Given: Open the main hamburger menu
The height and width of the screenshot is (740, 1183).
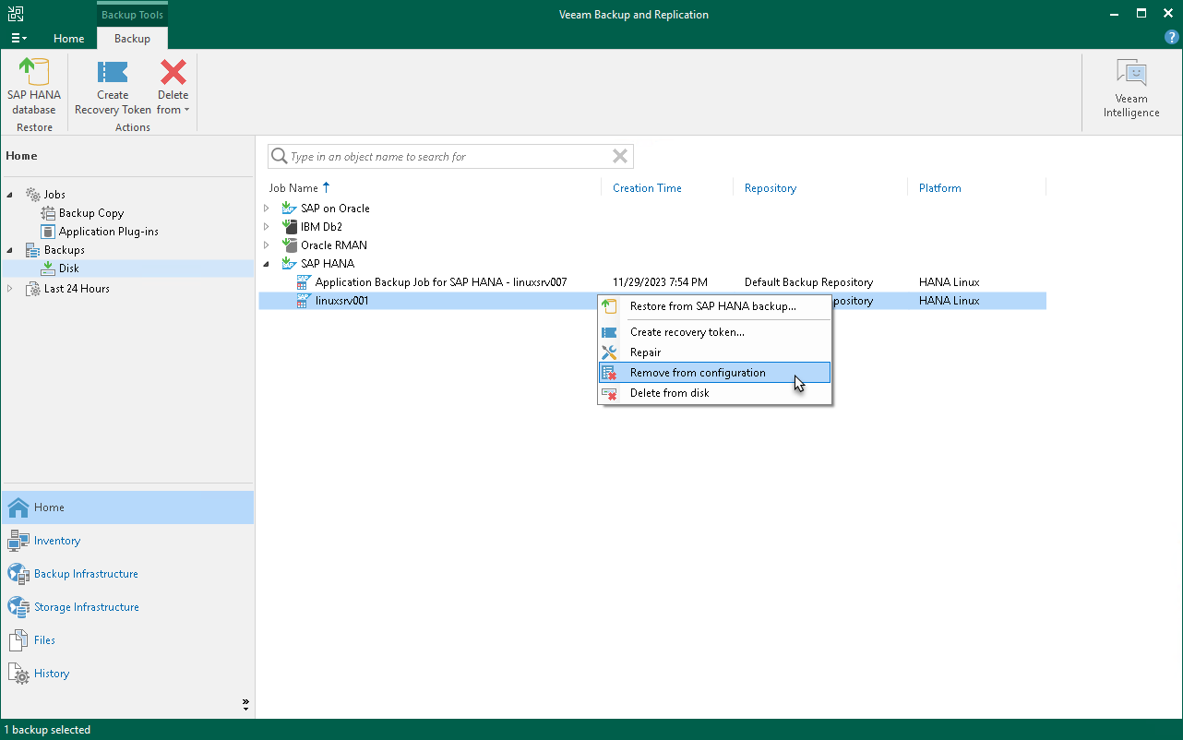Looking at the screenshot, I should tap(18, 38).
